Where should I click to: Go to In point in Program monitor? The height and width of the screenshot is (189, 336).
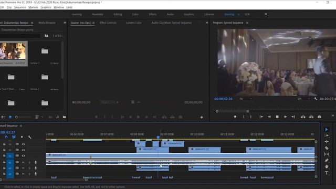[261, 117]
